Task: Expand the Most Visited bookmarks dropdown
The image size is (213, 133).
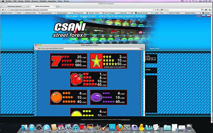Action: pos(8,13)
